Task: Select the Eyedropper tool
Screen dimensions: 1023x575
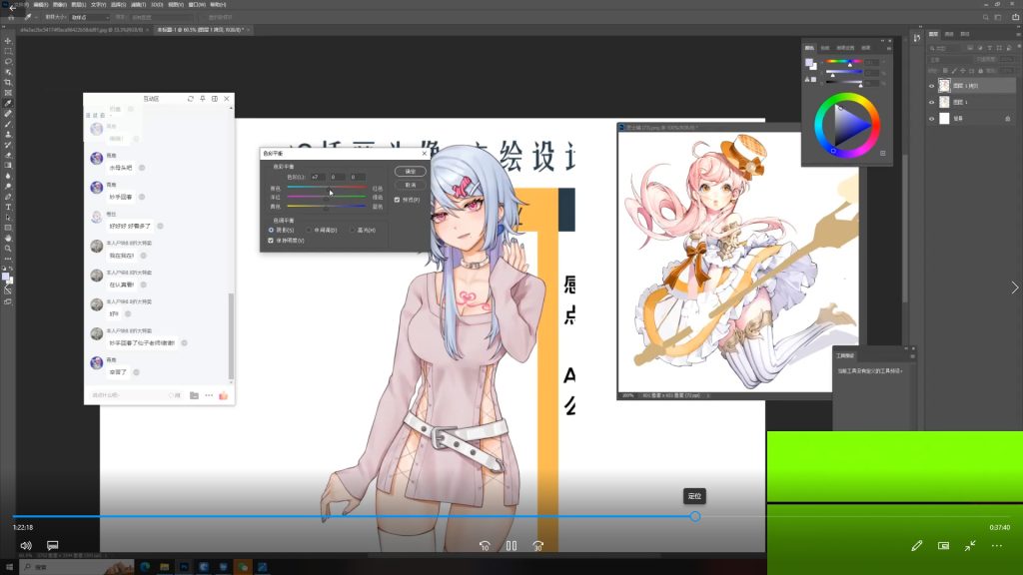Action: 8,103
